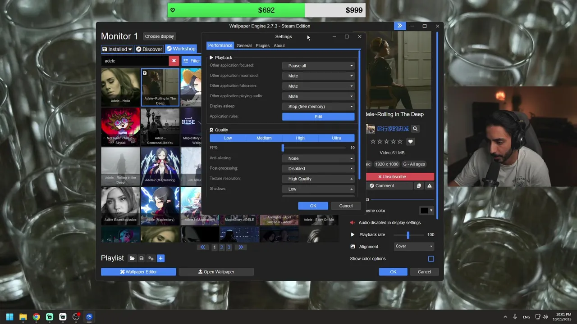
Task: Open Shadows dropdown
Action: pyautogui.click(x=318, y=189)
